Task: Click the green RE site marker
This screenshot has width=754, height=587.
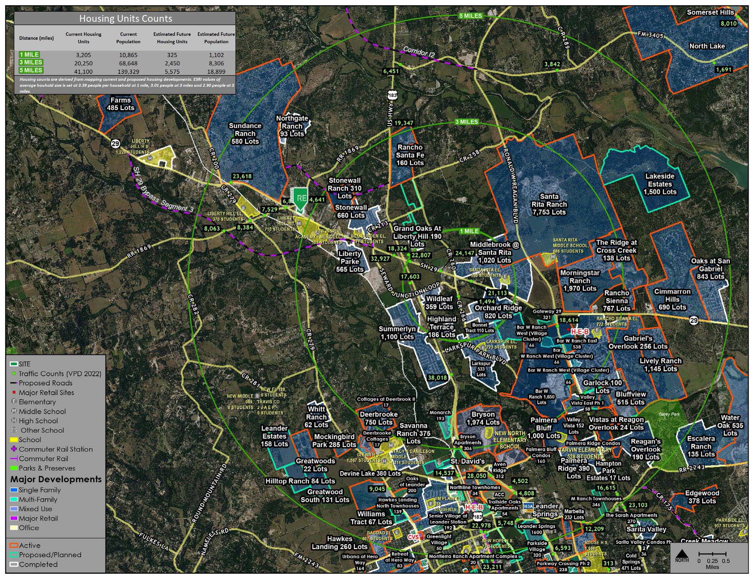Action: [301, 198]
